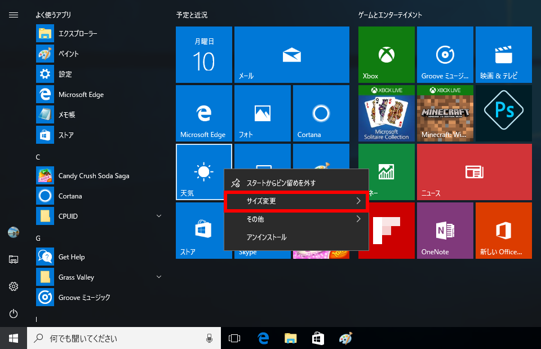The width and height of the screenshot is (541, 349).
Task: Click the G letter group header
Action: click(x=38, y=238)
